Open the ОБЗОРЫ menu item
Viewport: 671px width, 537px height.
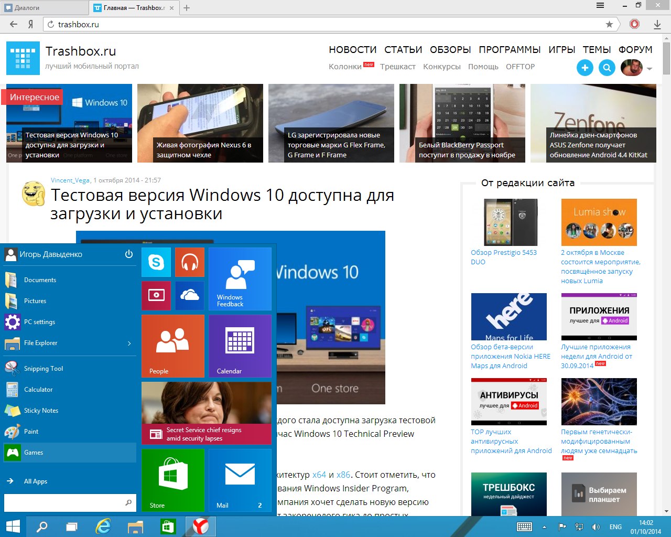[450, 50]
